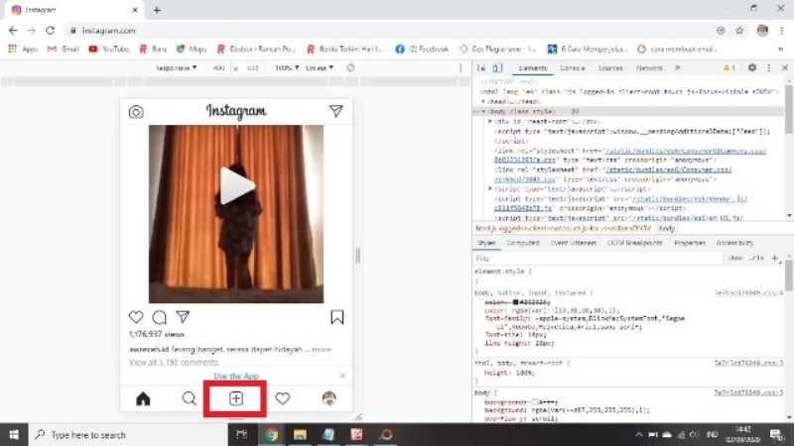Image resolution: width=794 pixels, height=446 pixels.
Task: Click the styles Filter input field
Action: 597,259
